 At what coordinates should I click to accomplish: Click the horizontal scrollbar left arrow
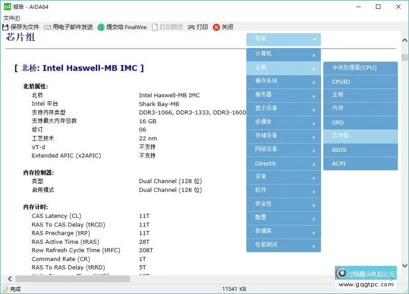[x=9, y=279]
